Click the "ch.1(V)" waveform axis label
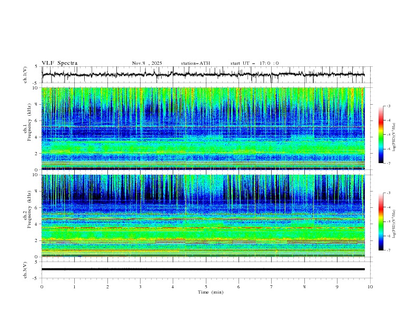The image size is (417, 322). (x=25, y=75)
